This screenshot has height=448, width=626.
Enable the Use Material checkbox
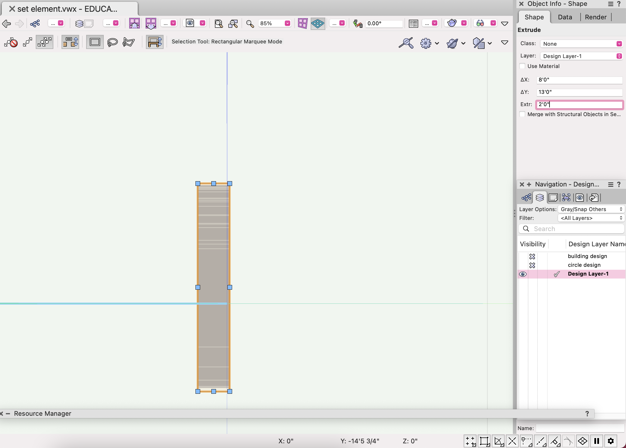click(522, 66)
